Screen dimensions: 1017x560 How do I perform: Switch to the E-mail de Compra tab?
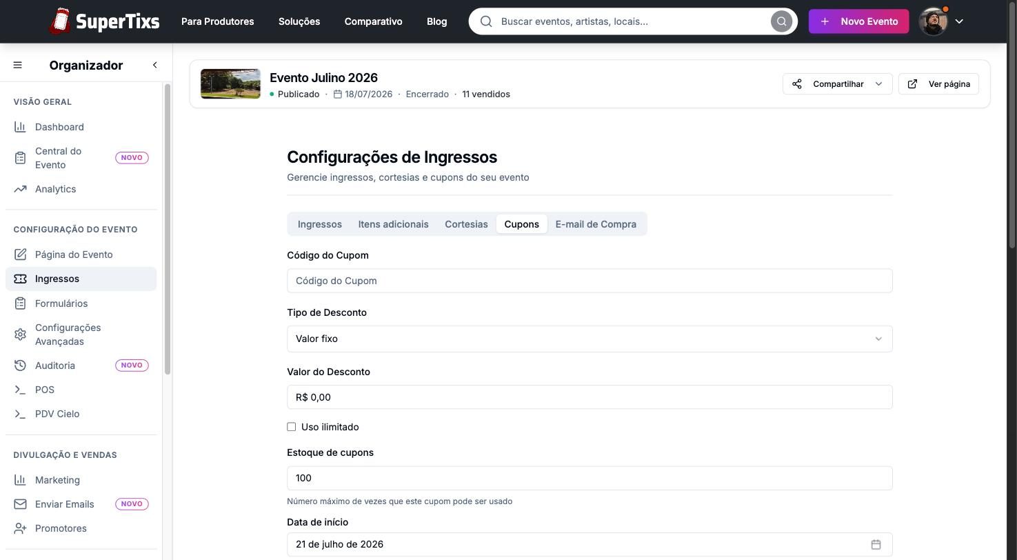click(596, 224)
